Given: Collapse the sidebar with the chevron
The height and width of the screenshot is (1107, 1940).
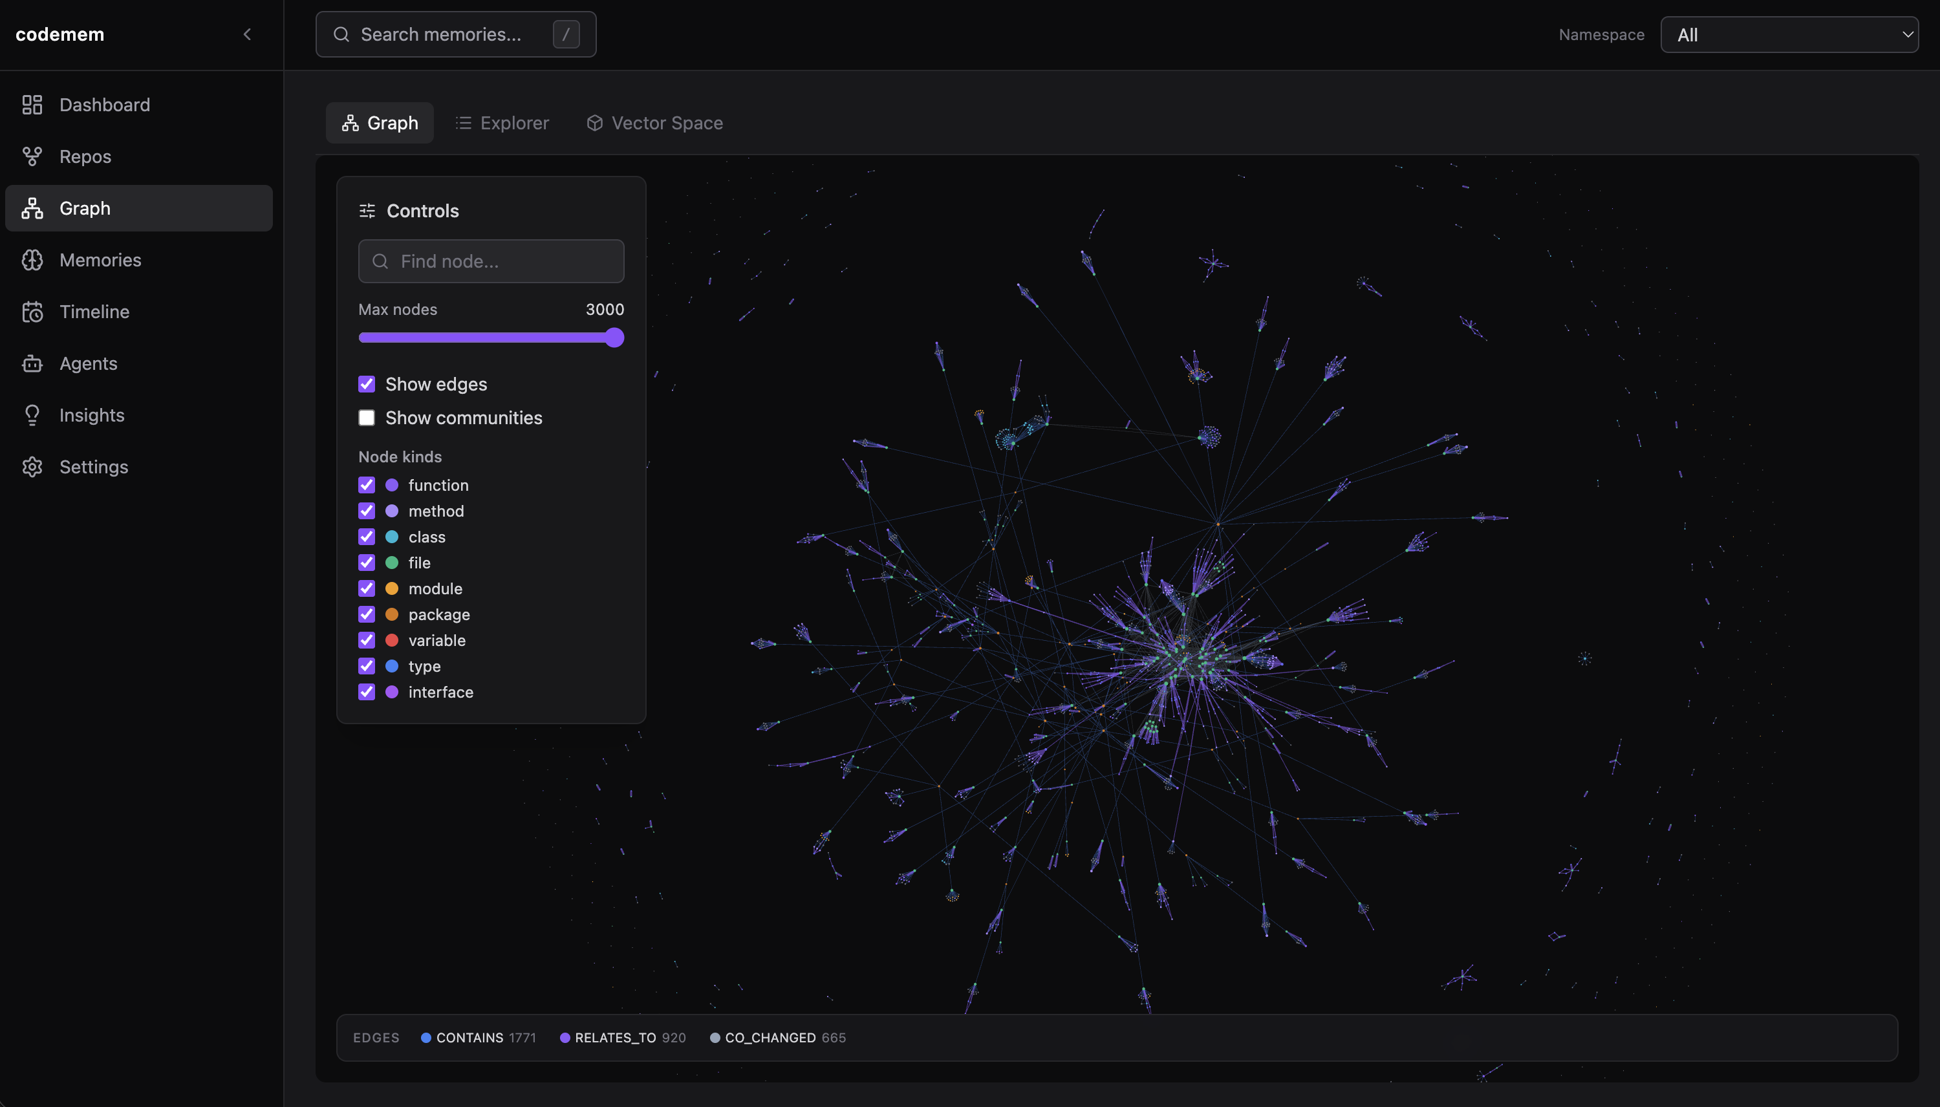Looking at the screenshot, I should pyautogui.click(x=248, y=34).
